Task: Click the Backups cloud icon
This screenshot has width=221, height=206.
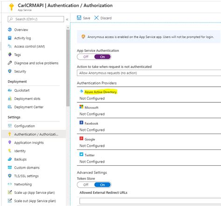Action: point(10,159)
